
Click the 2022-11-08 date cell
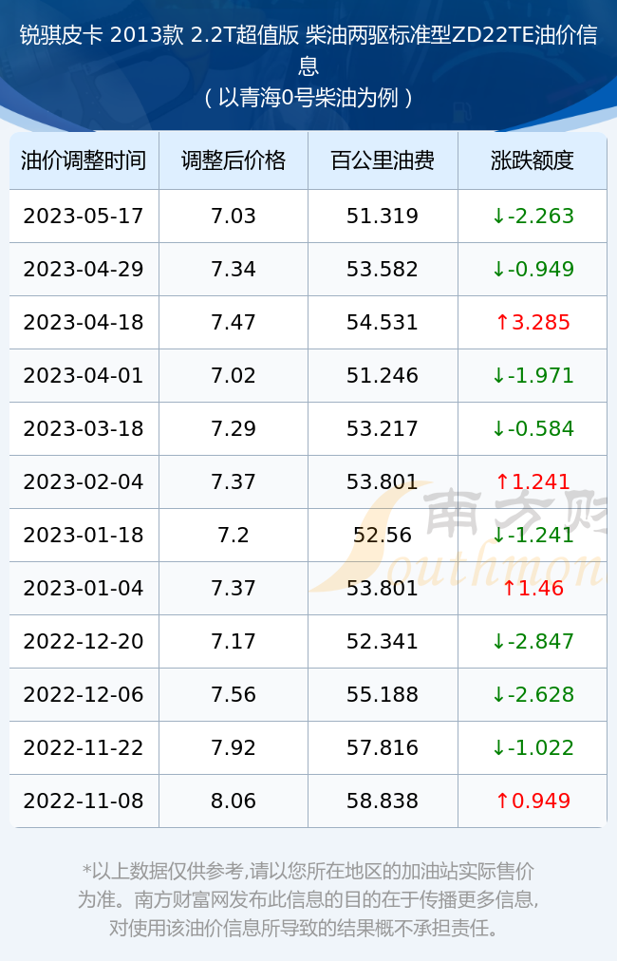coord(84,801)
